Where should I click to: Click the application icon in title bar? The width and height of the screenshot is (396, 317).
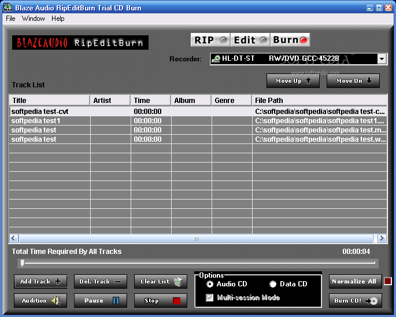[x=8, y=8]
